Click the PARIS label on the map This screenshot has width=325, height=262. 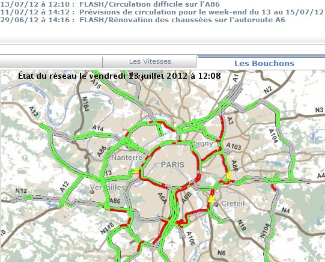click(172, 165)
